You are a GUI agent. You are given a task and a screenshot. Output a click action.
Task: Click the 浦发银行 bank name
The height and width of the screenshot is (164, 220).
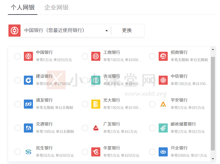point(44,100)
